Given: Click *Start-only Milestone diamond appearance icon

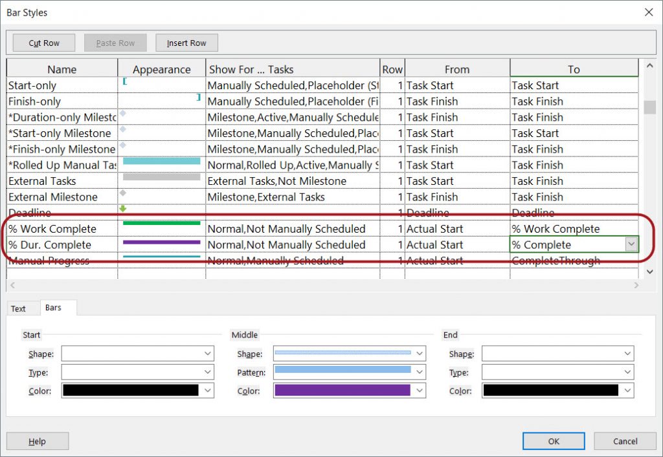Looking at the screenshot, I should [x=123, y=129].
